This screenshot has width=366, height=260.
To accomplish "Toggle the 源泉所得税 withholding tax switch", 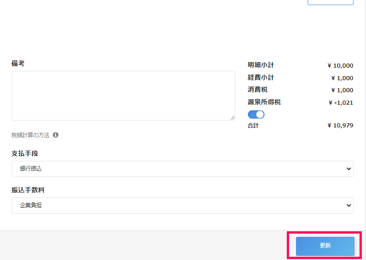I will pos(256,114).
